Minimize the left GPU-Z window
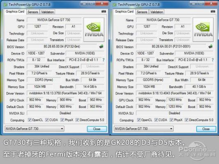Viewport: 219px width, 164px height. [84, 4]
